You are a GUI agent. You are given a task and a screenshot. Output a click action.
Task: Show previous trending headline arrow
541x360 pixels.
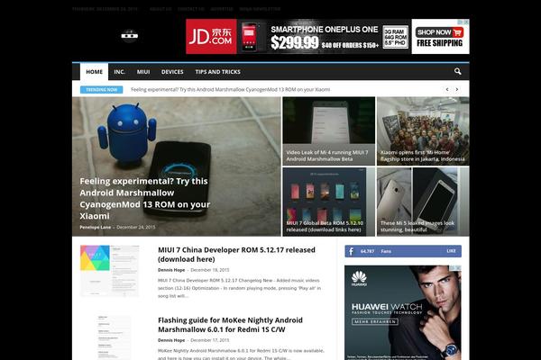tap(447, 90)
